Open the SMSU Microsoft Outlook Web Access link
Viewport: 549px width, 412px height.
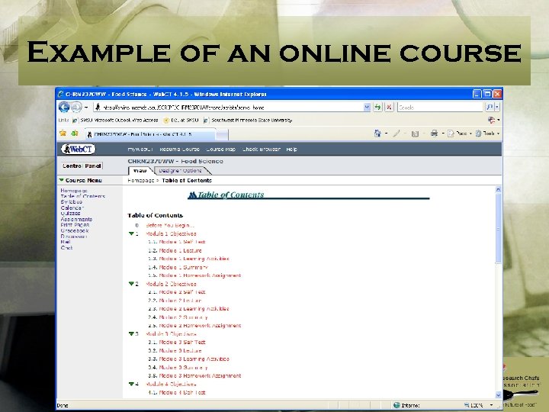116,121
